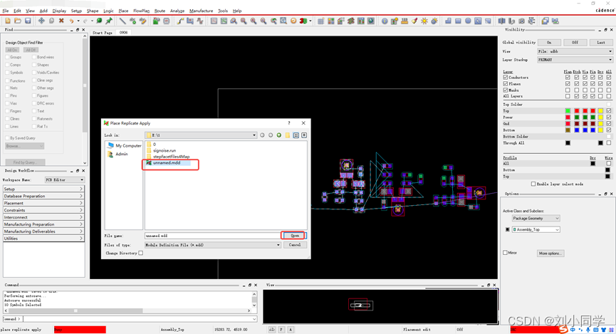The image size is (616, 334).
Task: Click the green Top layer color swatch
Action: tap(568, 111)
